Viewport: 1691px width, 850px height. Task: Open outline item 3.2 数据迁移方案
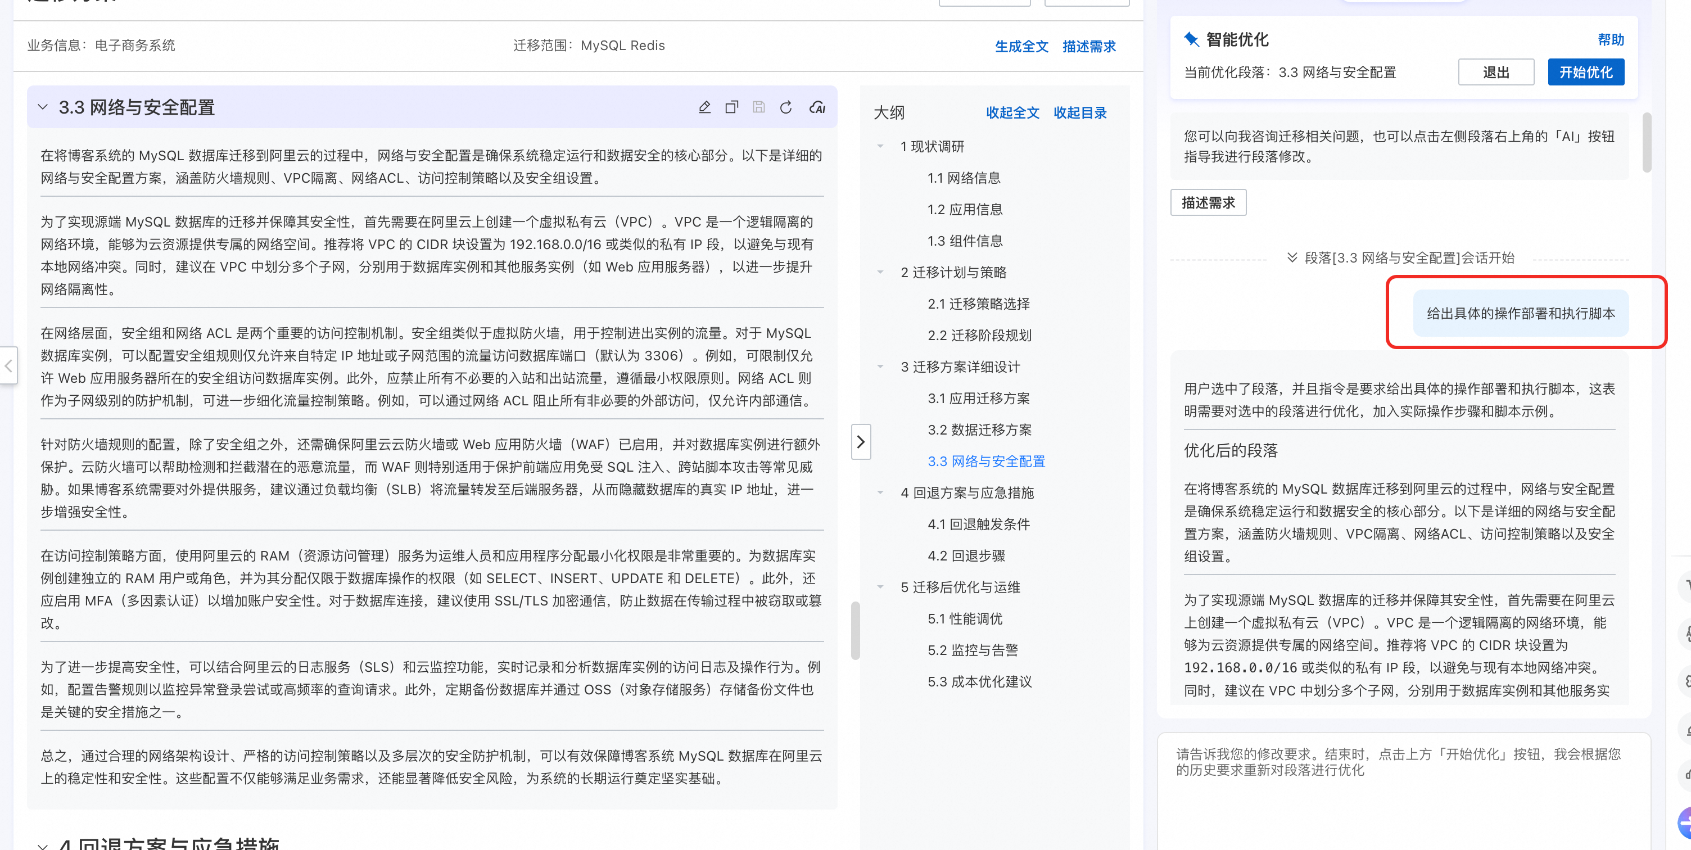(x=979, y=430)
